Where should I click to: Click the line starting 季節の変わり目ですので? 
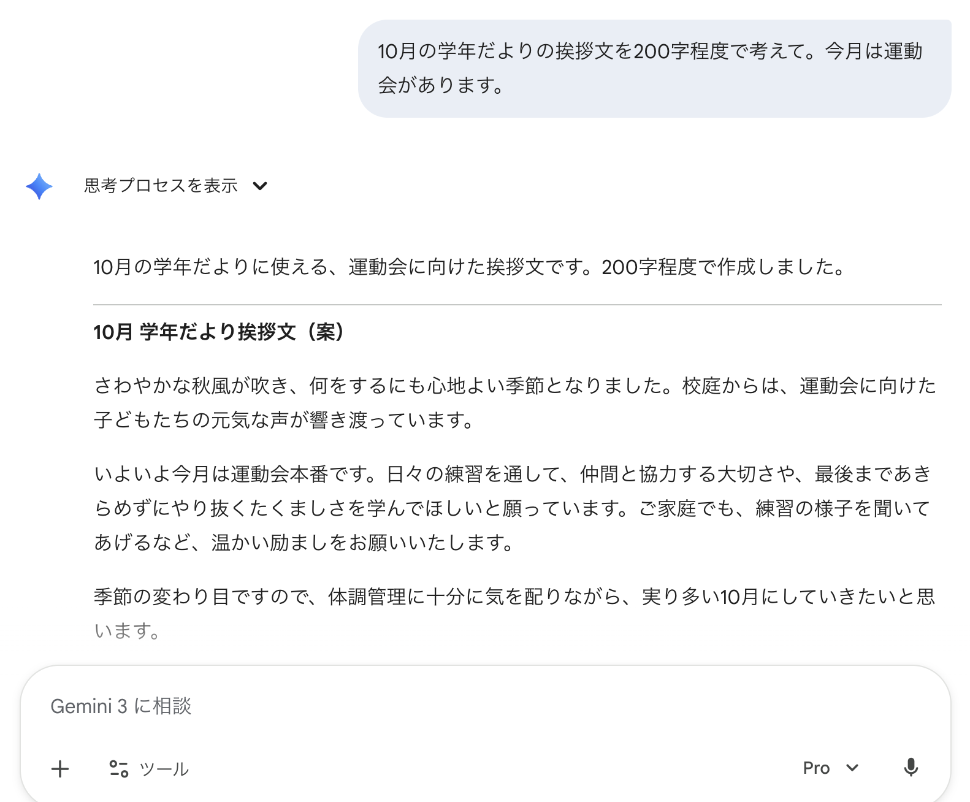point(514,597)
